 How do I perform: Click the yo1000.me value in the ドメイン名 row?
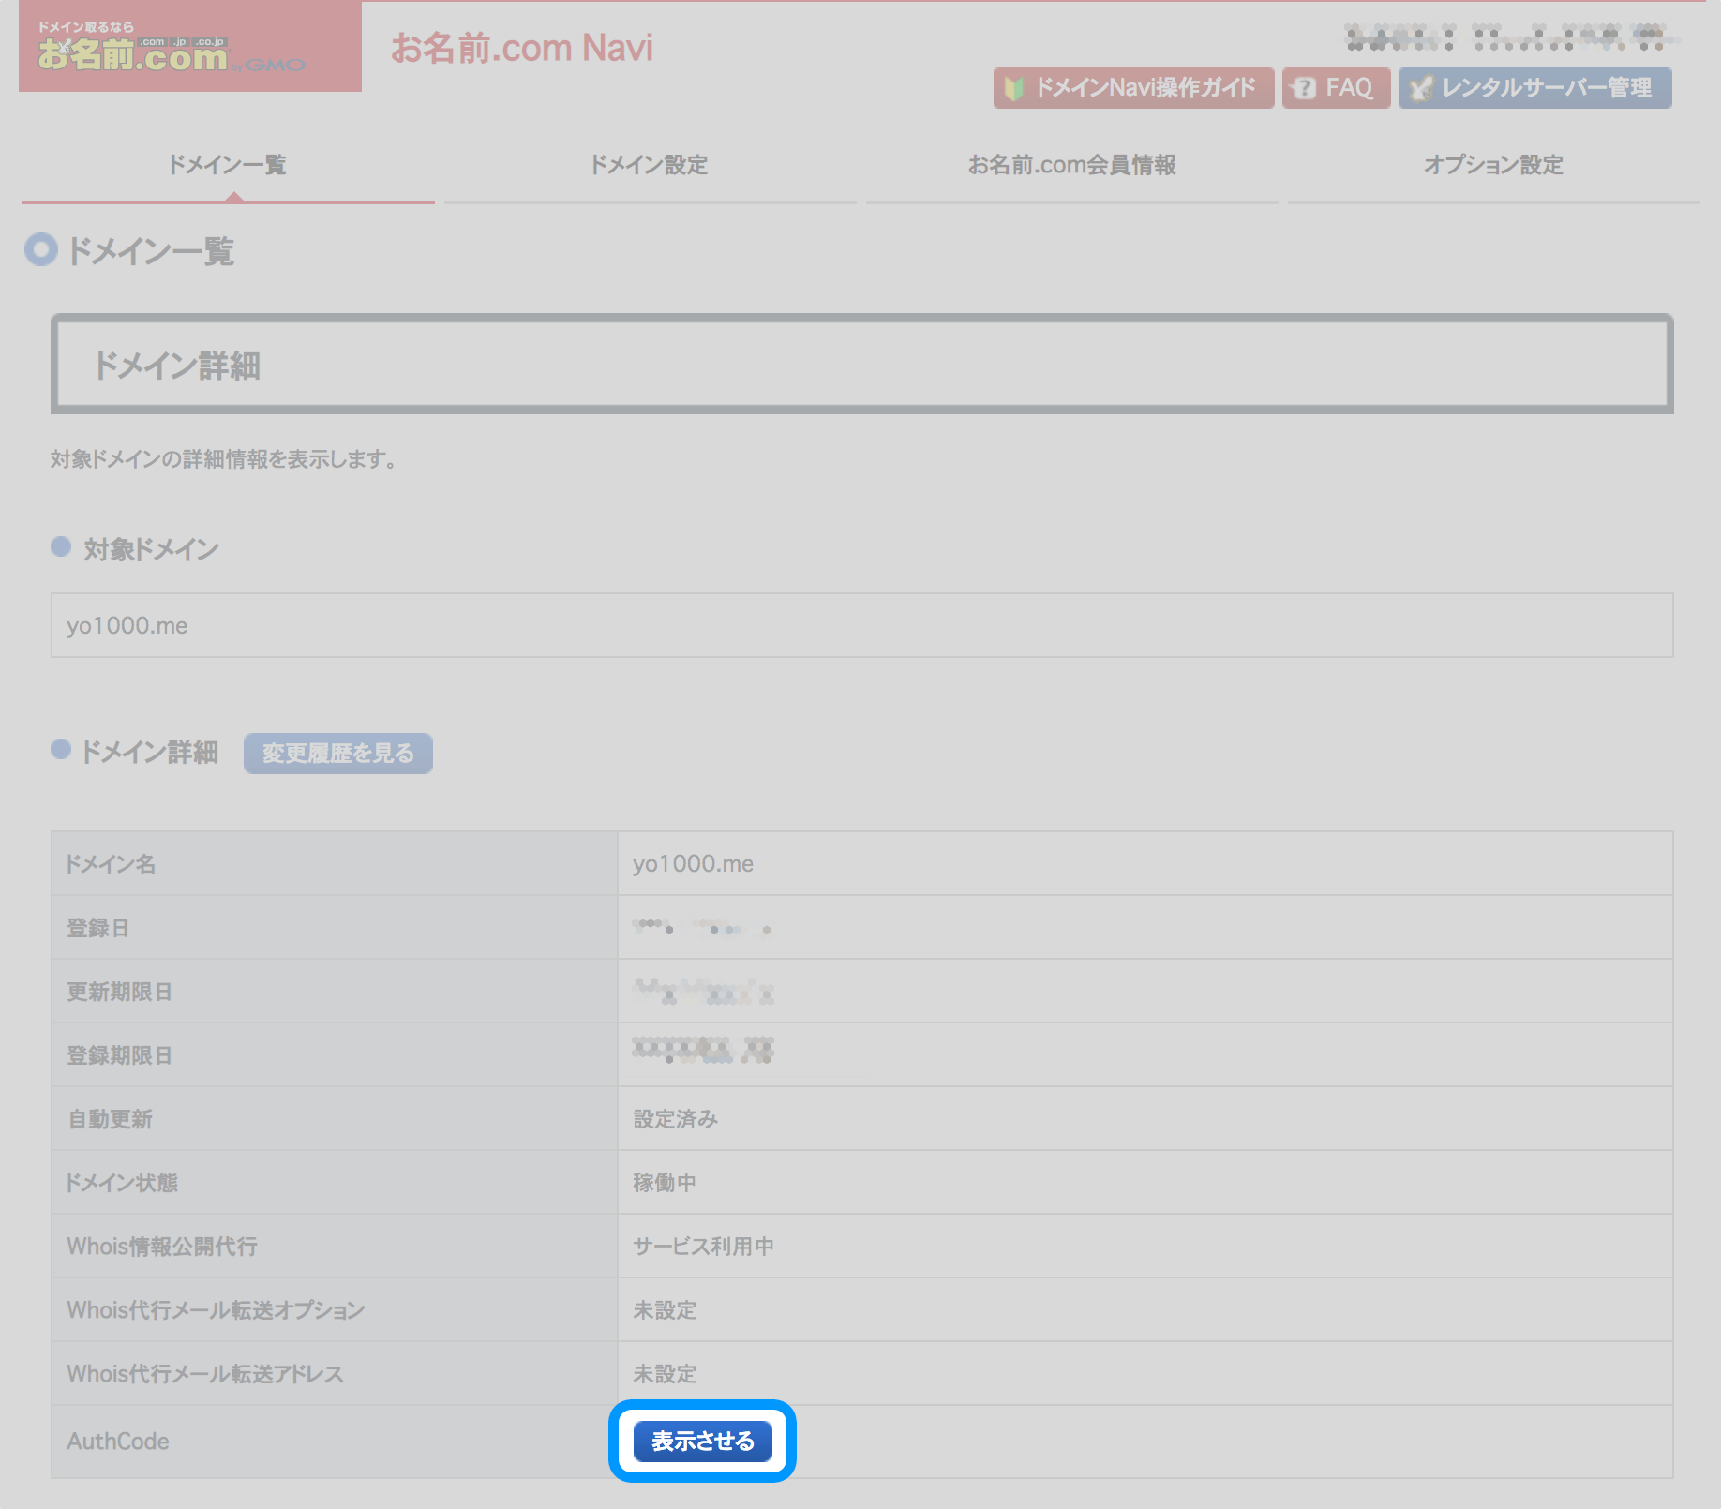694,863
